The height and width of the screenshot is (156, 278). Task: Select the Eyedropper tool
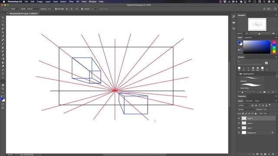[x=3, y=36]
